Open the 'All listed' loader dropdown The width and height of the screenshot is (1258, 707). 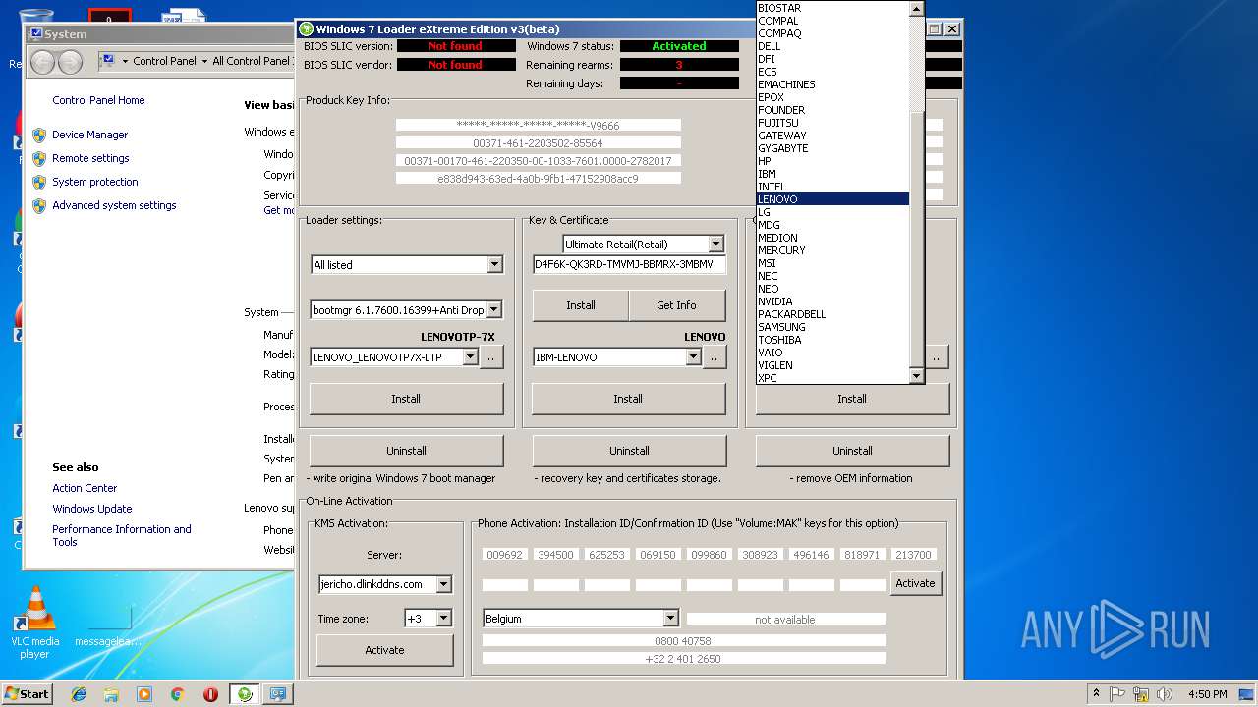pos(494,265)
